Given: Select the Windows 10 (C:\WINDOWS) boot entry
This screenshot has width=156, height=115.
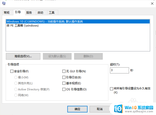Looking at the screenshot, I should click(78, 22).
